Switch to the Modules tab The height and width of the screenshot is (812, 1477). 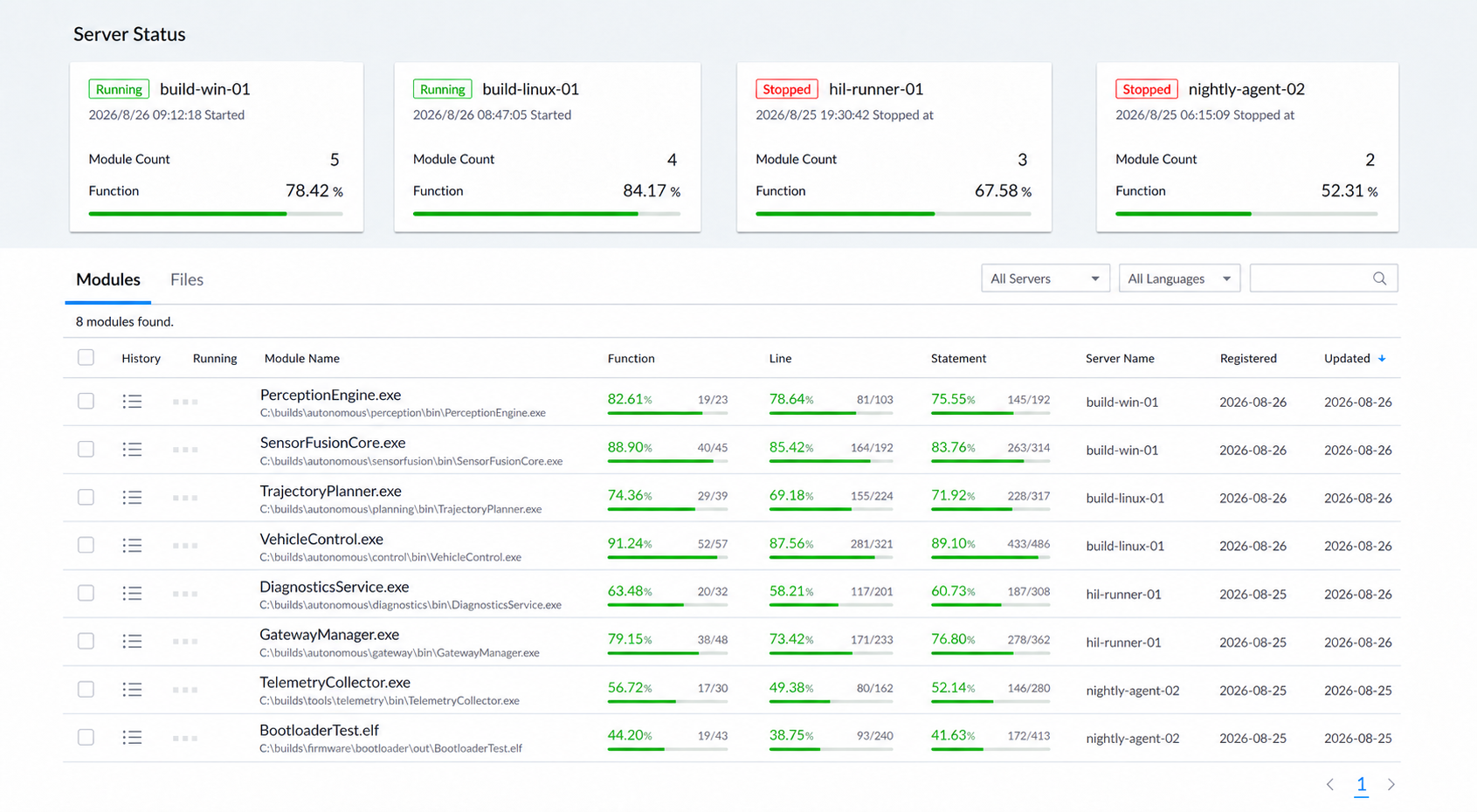(108, 279)
